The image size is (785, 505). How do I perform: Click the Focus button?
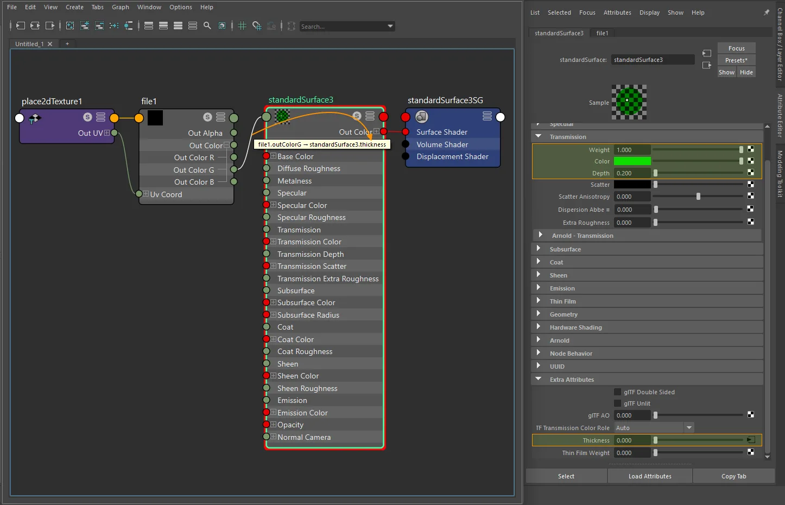click(x=736, y=48)
